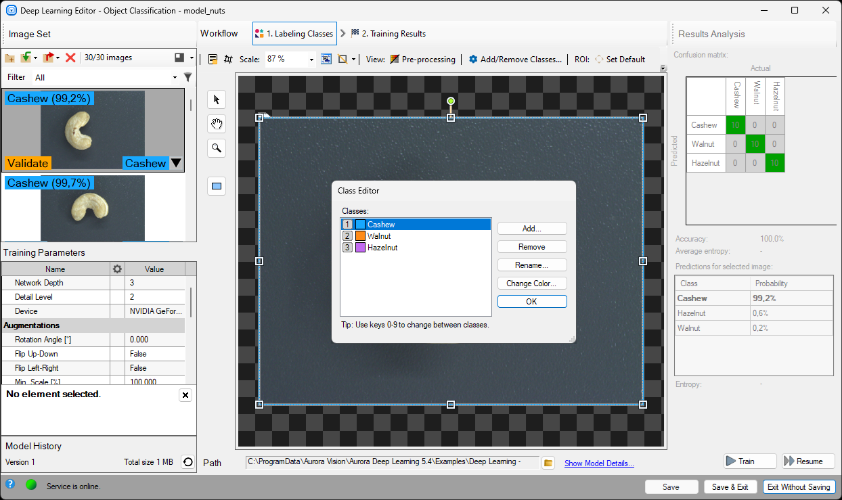
Task: Open the Cashew label dropdown arrow on thumbnail
Action: pos(176,163)
